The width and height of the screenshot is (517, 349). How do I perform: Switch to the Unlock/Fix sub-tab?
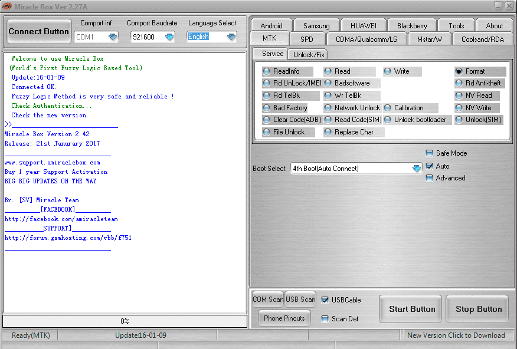coord(309,54)
